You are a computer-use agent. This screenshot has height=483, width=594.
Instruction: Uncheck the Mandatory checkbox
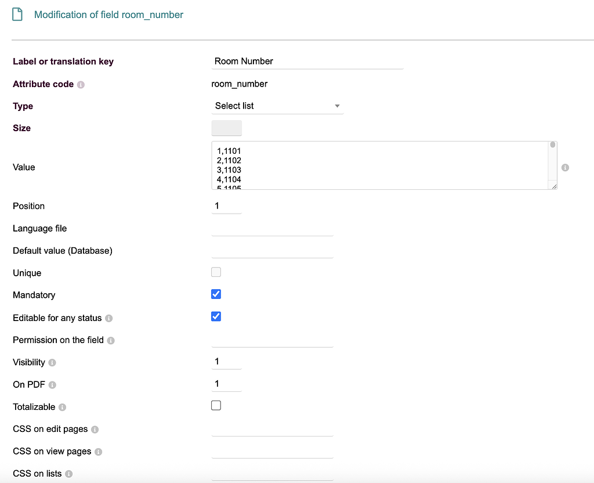[x=216, y=294]
